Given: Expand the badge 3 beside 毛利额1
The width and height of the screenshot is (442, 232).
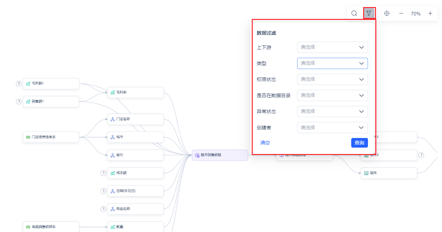Looking at the screenshot, I should pyautogui.click(x=19, y=83).
